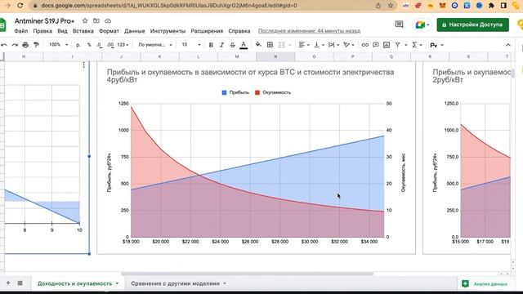Open the Правка menu
Screen dimensions: 523x294
(x=42, y=31)
